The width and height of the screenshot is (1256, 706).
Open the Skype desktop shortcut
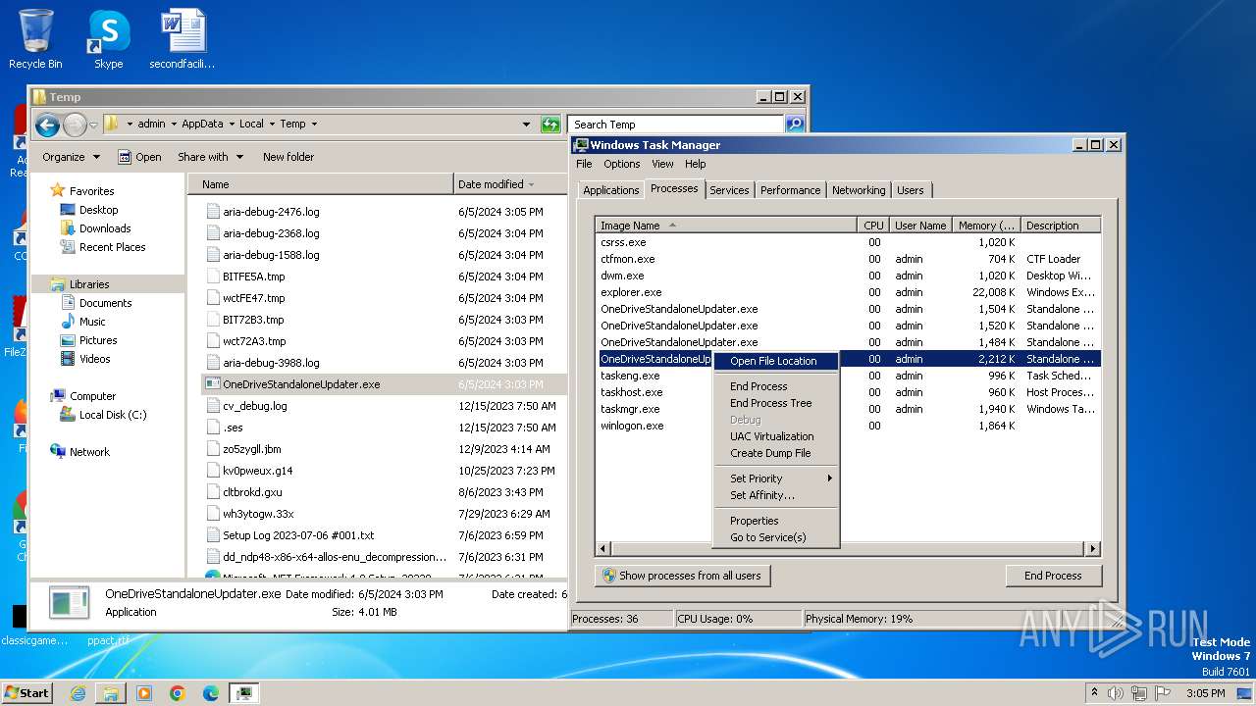(108, 39)
